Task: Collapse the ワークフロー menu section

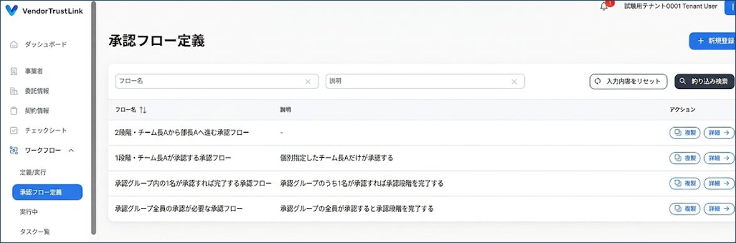Action: (71, 150)
